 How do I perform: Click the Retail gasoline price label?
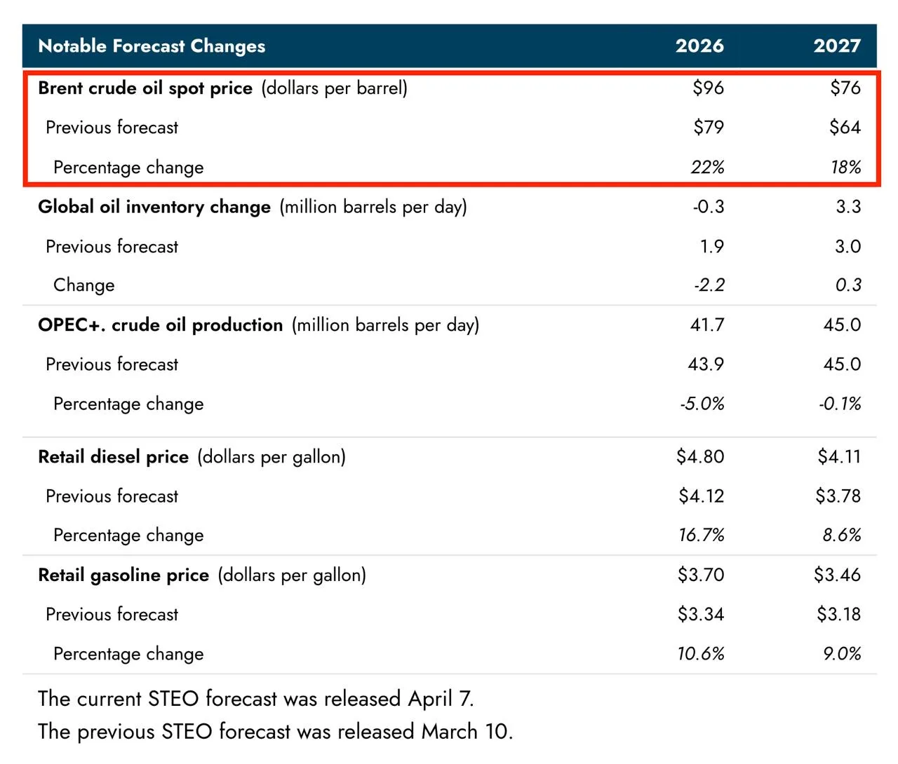[x=123, y=575]
